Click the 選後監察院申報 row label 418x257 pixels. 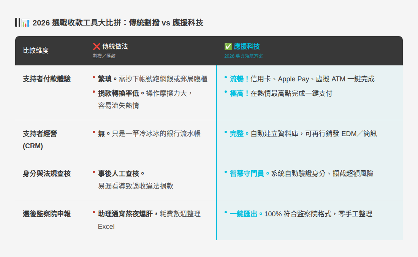tap(47, 214)
